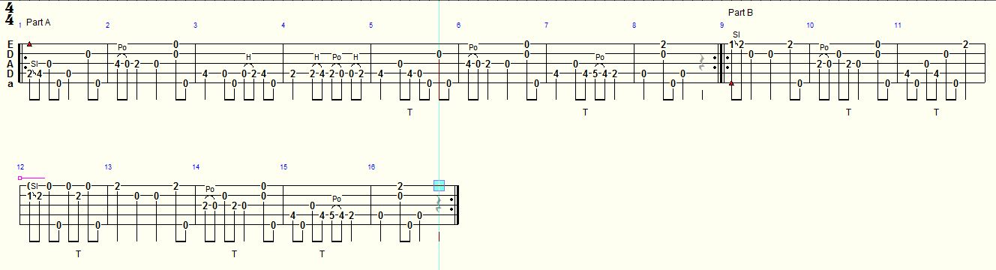Click the Part A label
This screenshot has width=996, height=270.
[x=38, y=22]
